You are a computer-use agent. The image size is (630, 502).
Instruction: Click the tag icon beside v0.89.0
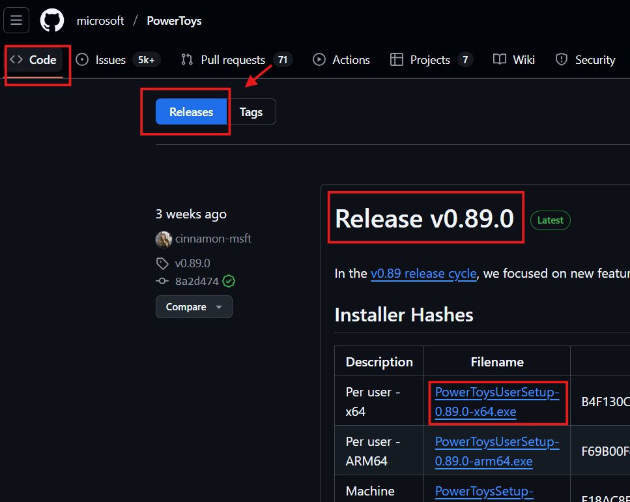162,263
